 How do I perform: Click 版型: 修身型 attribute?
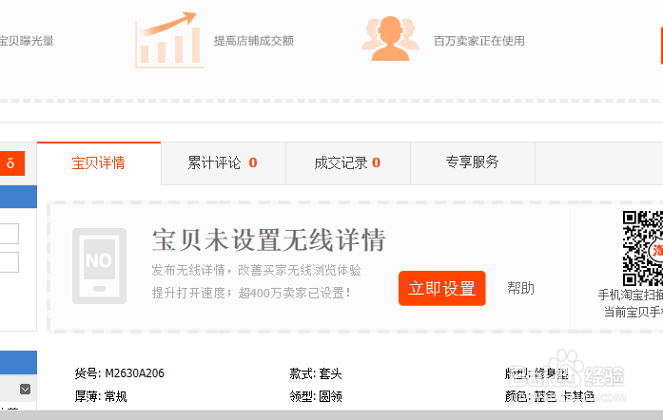pos(536,373)
